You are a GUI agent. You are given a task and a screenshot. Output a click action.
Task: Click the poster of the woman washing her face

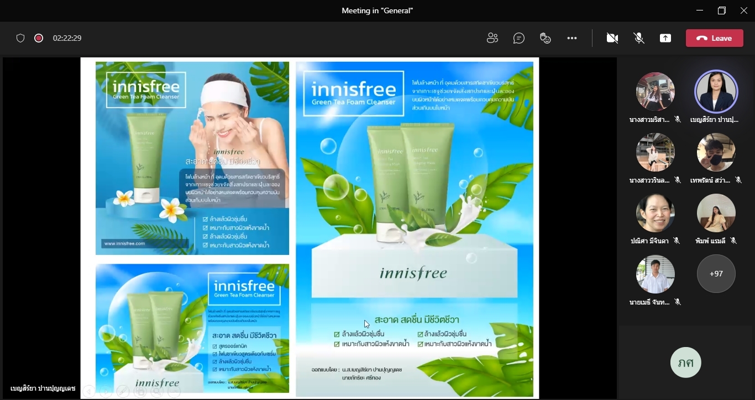tap(192, 158)
